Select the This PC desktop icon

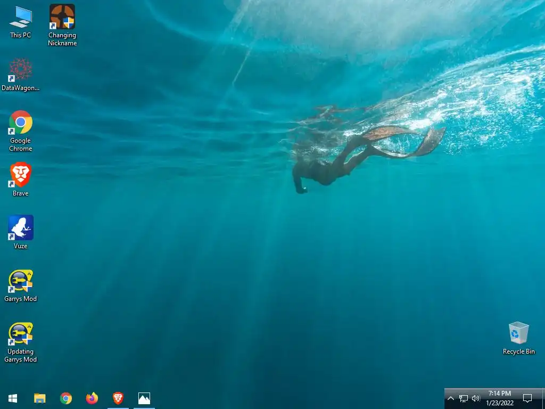point(21,21)
